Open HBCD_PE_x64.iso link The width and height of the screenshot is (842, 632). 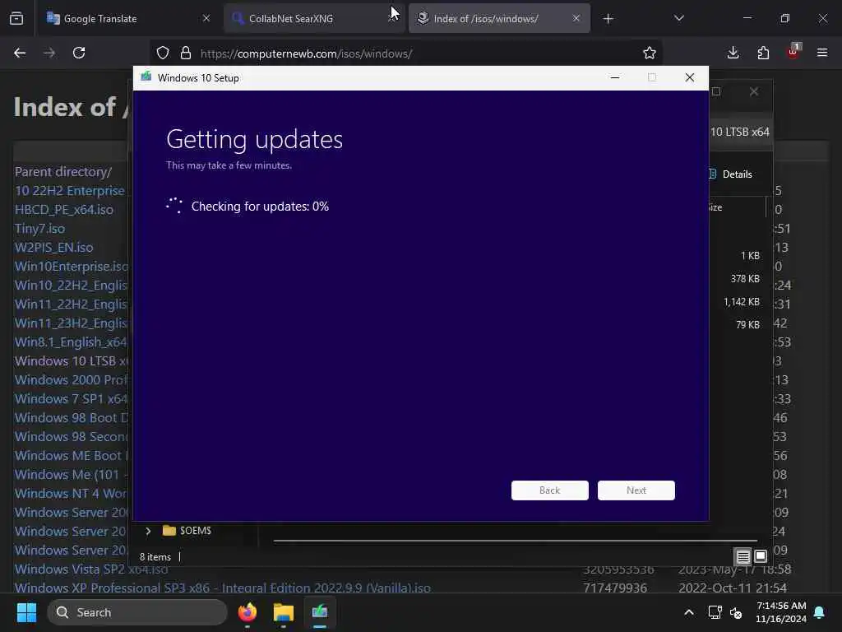[x=64, y=210]
